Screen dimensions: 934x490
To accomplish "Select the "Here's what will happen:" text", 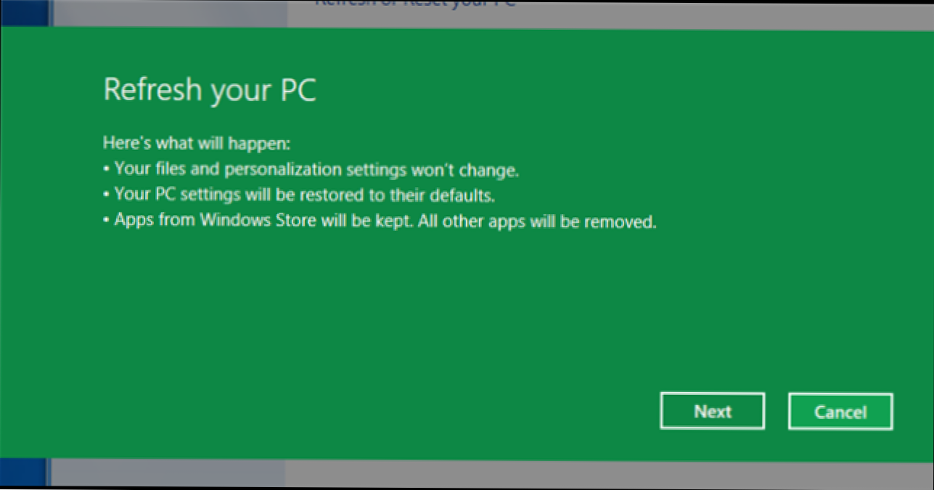I will coord(196,144).
